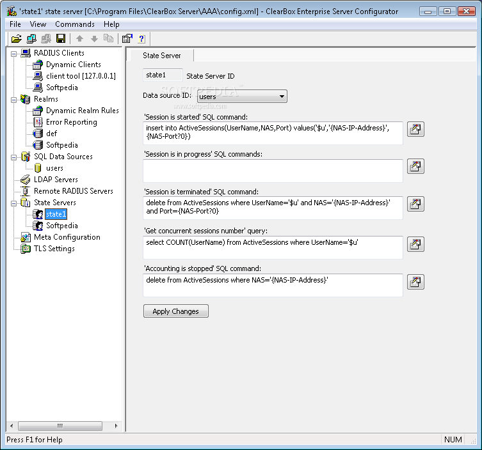Collapse the State Servers tree node
The height and width of the screenshot is (450, 482).
point(14,203)
